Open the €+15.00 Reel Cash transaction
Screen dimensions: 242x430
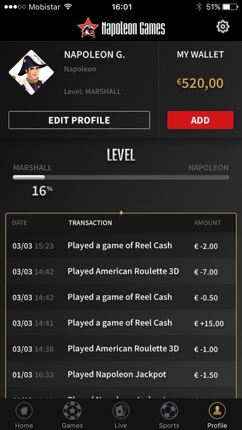[121, 322]
